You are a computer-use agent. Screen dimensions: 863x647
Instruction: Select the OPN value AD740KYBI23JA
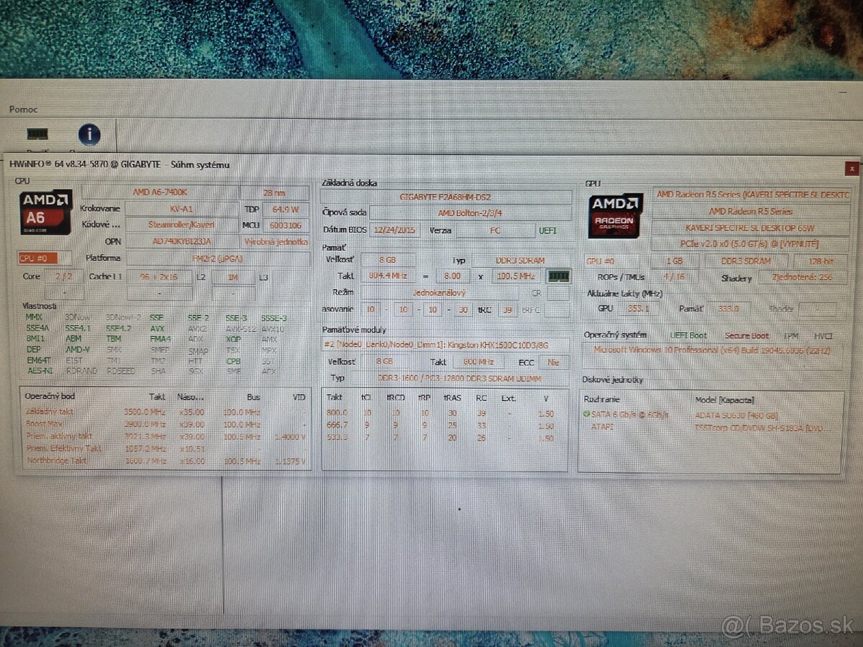click(x=181, y=242)
